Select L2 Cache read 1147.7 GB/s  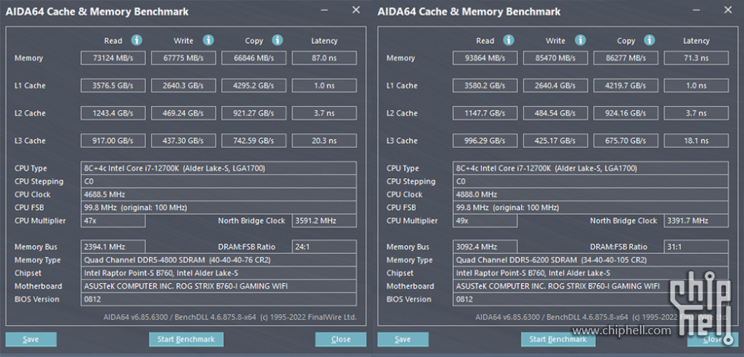pyautogui.click(x=485, y=113)
